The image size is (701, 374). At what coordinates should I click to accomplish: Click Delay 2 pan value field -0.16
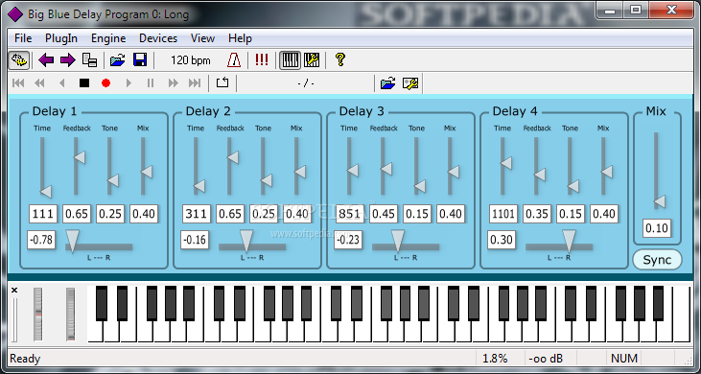pos(195,240)
